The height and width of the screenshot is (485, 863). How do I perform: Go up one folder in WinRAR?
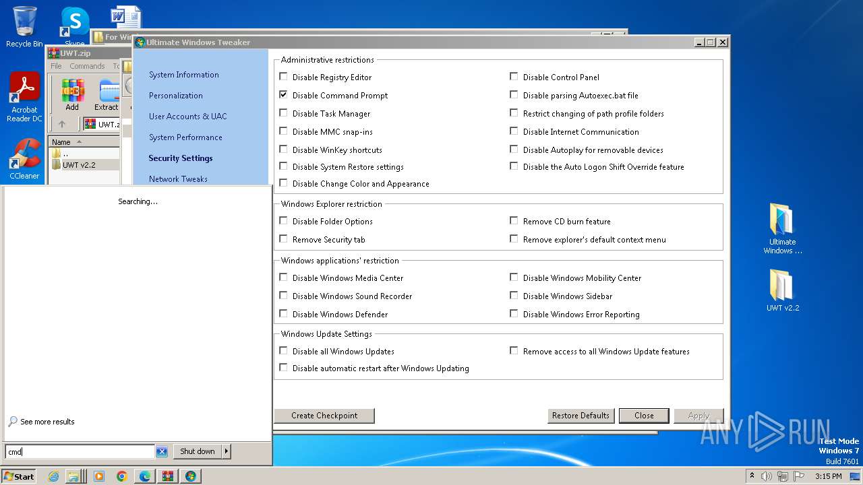62,124
